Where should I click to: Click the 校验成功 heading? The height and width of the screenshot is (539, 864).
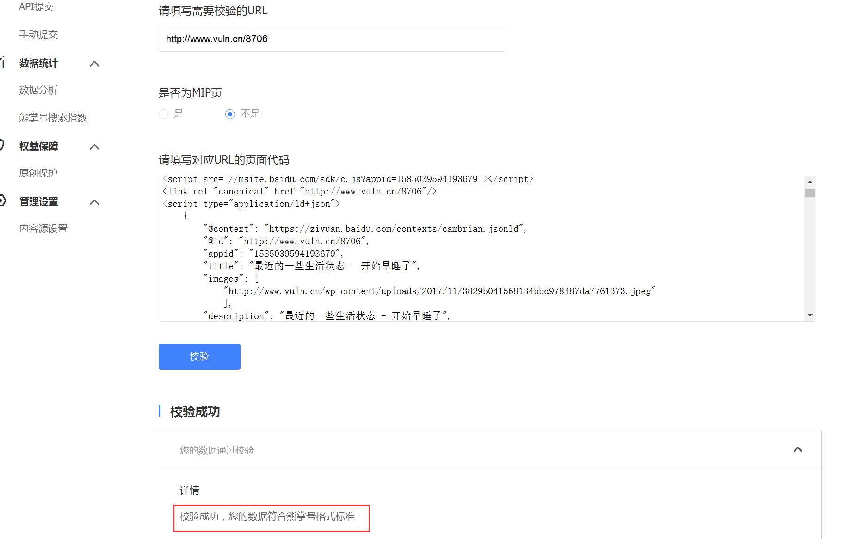(x=195, y=412)
